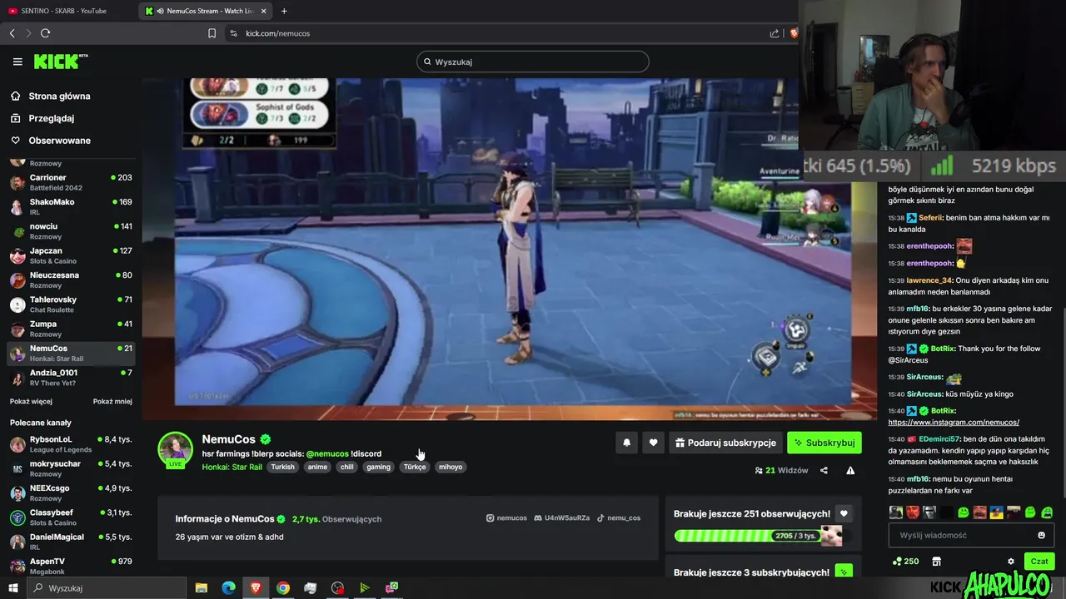
Task: Click the bell notification icon
Action: tap(627, 443)
